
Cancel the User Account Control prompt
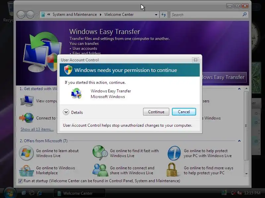pos(184,112)
